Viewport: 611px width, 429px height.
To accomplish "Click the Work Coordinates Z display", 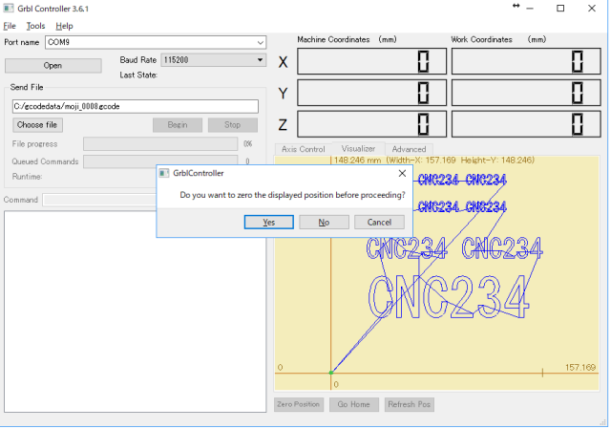I will click(526, 124).
